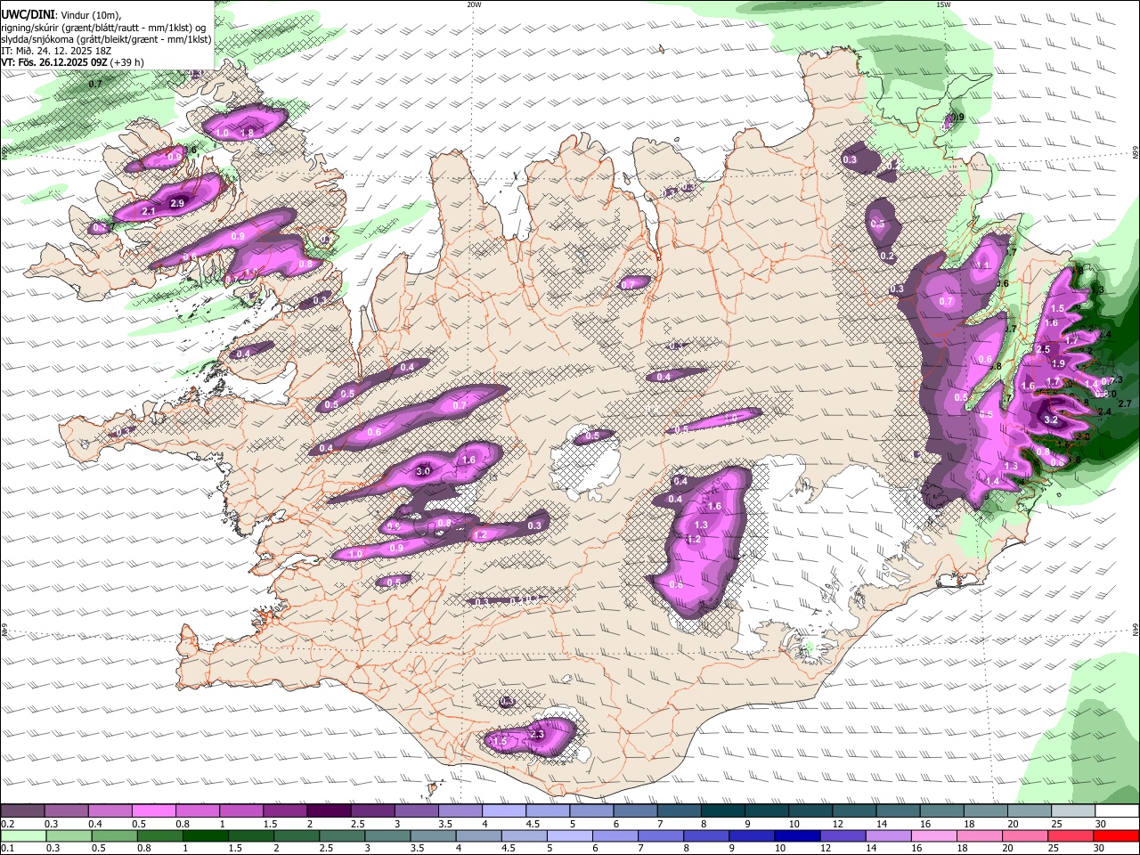The image size is (1140, 855).
Task: Click the 'VT: Fös. 26.12.2025 09Z (+39 h)' line
Action: click(x=73, y=62)
